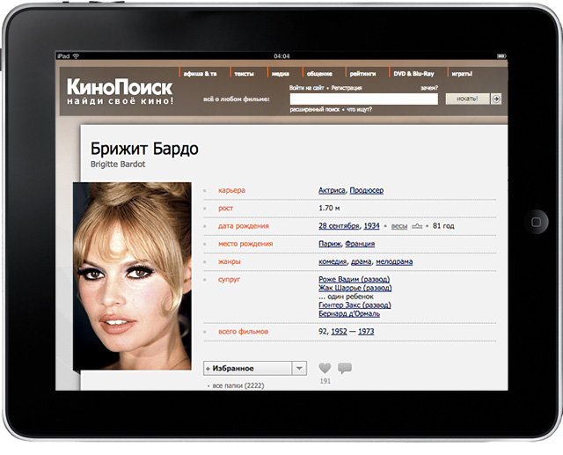The width and height of the screenshot is (563, 455).
Task: Click the Регистрация link
Action: click(x=349, y=88)
